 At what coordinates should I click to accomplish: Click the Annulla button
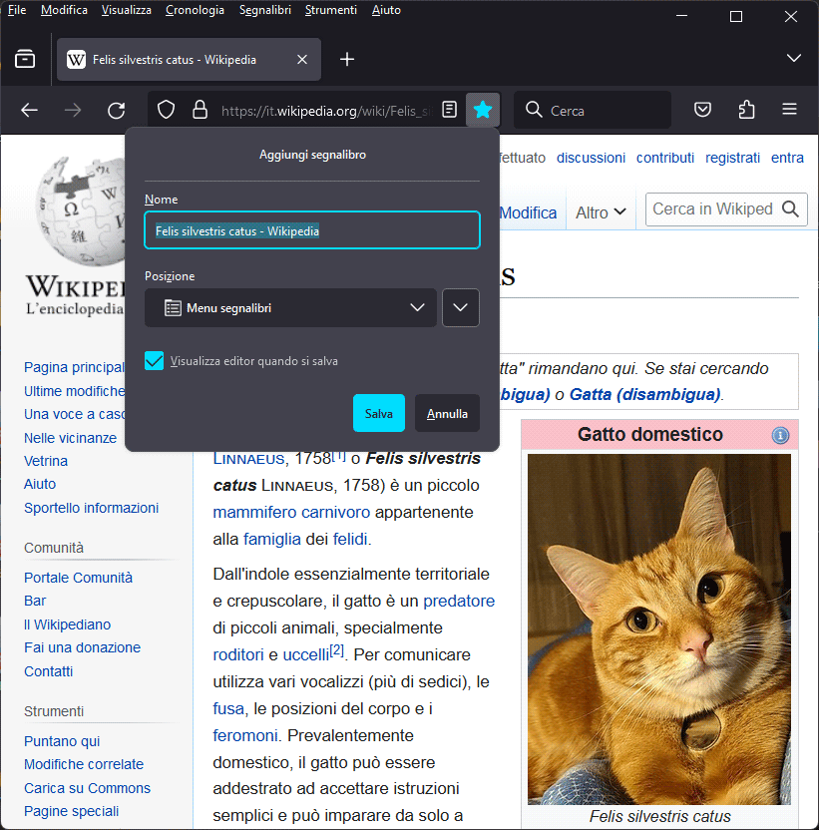[447, 413]
